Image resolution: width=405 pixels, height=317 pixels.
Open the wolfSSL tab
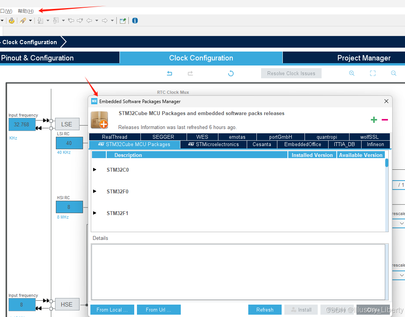point(369,137)
